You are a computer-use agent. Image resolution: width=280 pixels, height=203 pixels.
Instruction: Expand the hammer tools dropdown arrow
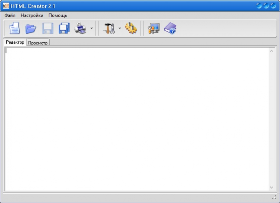(120, 28)
